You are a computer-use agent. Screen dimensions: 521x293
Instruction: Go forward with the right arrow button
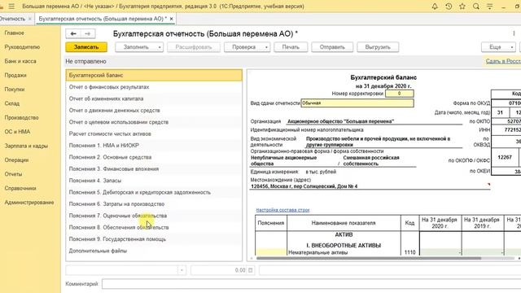coord(88,33)
